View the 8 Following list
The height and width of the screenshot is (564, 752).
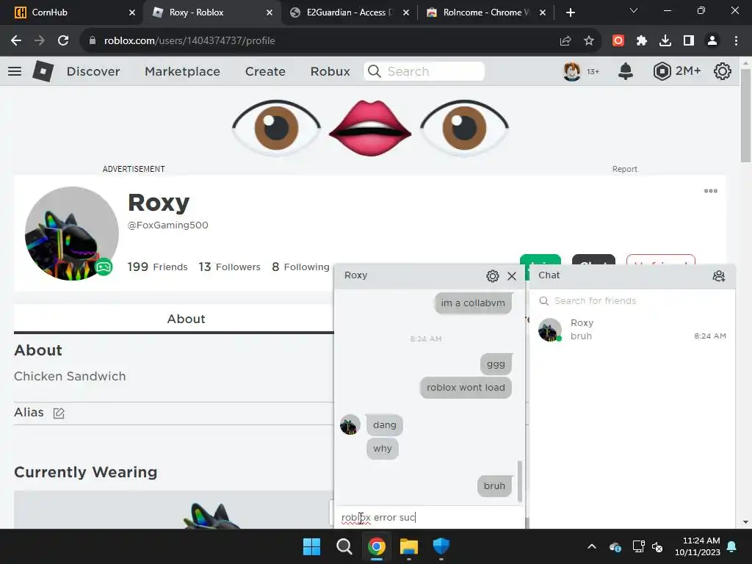click(300, 267)
